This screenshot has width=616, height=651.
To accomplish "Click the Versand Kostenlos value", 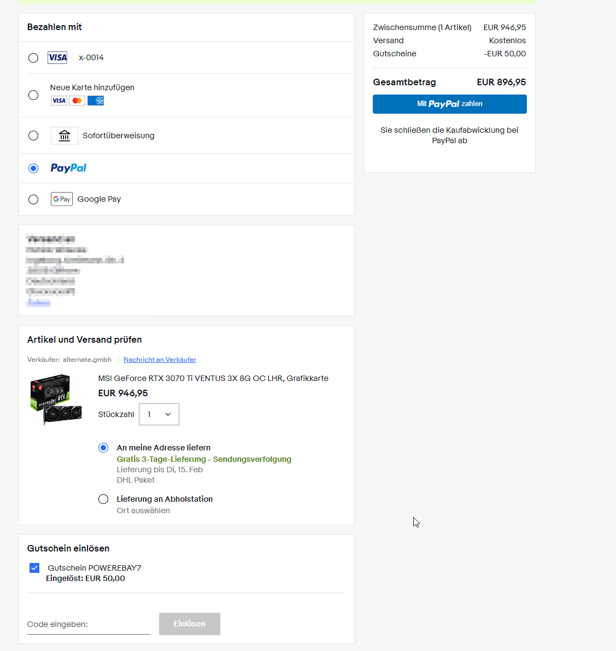I will click(507, 40).
